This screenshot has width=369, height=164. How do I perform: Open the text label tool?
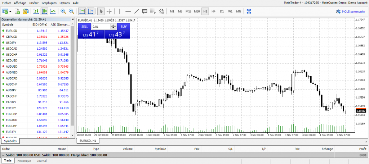(x=145, y=11)
